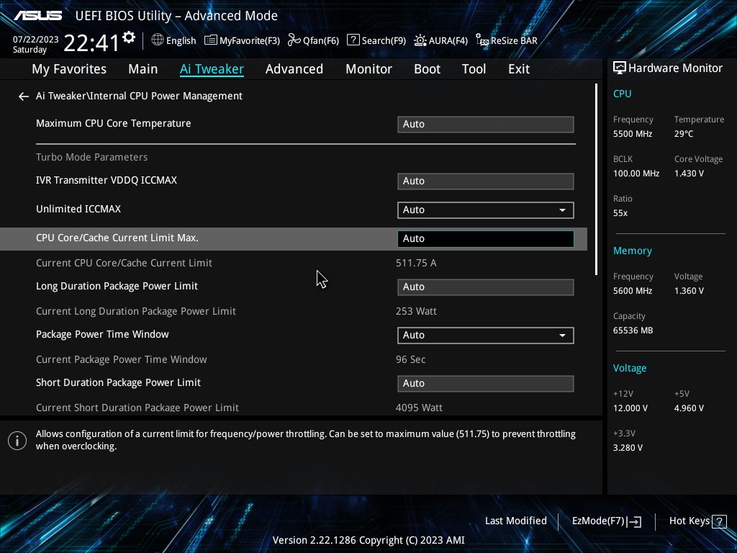Edit the Long Duration Package Power Limit field

(x=486, y=287)
